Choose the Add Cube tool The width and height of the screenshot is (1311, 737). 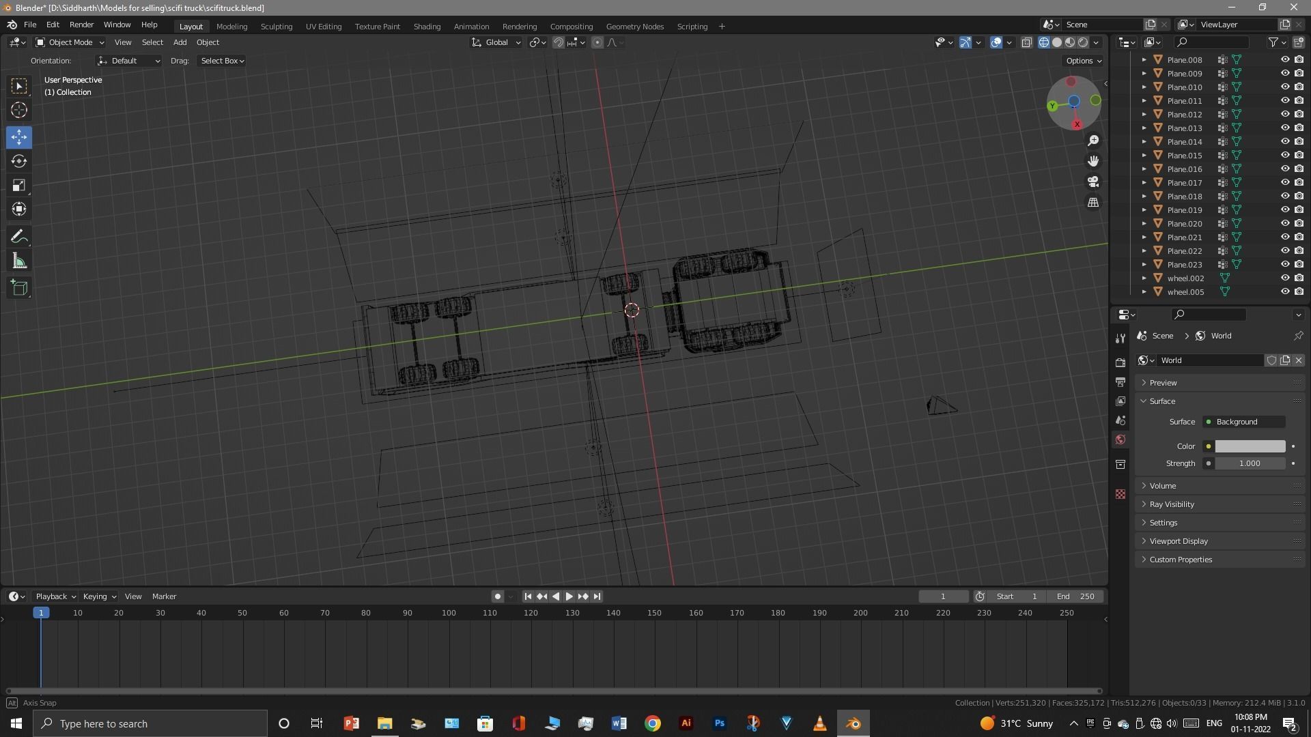point(19,288)
